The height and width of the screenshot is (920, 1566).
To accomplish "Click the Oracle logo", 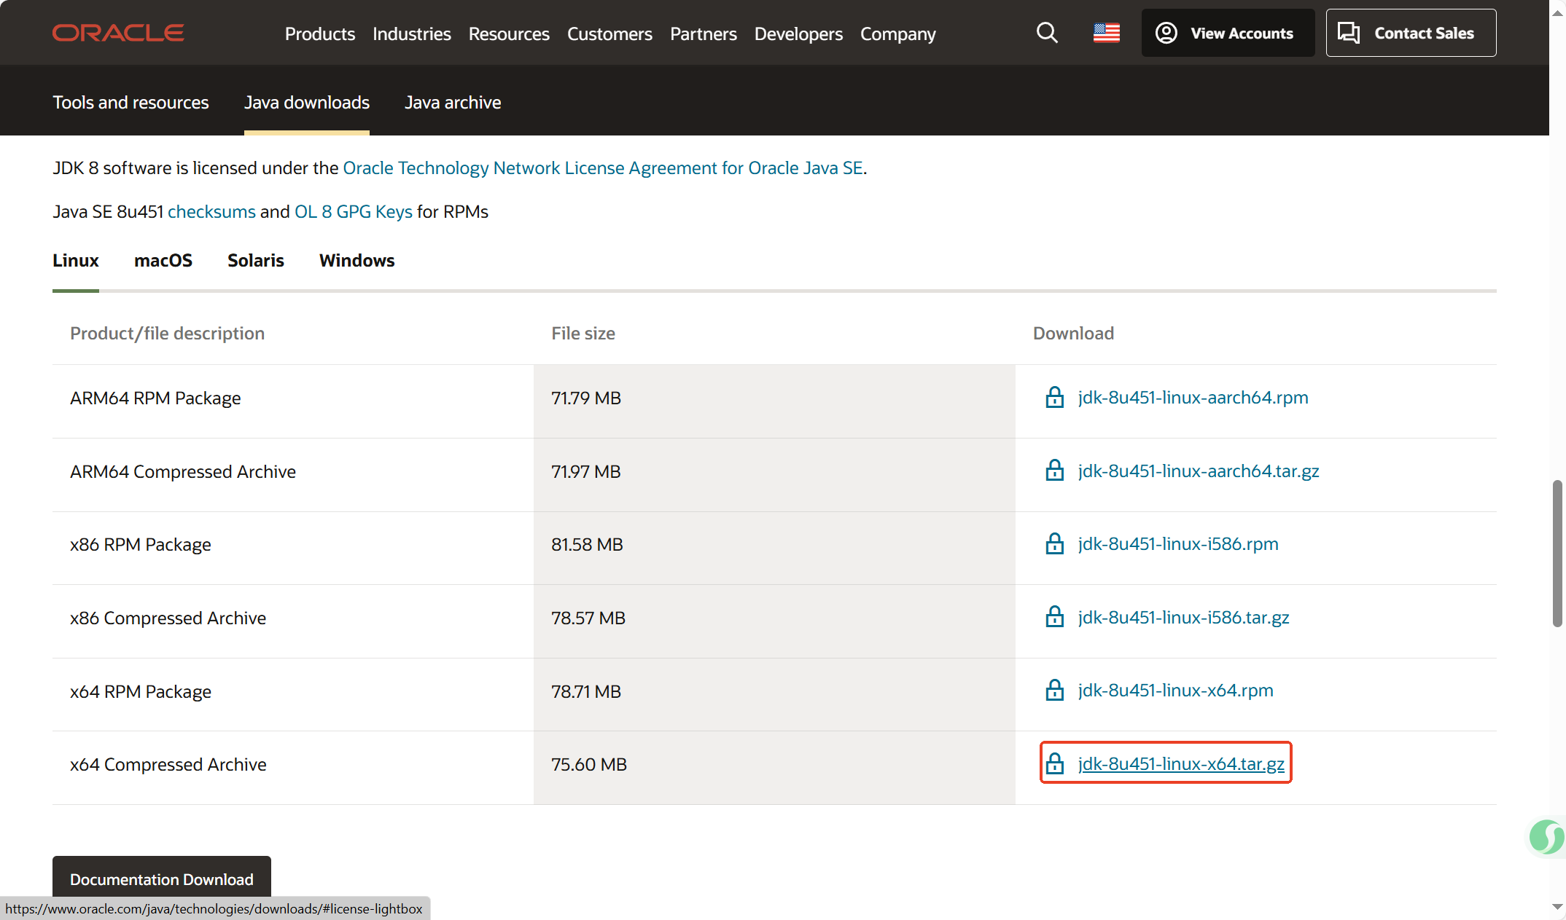I will pyautogui.click(x=118, y=33).
